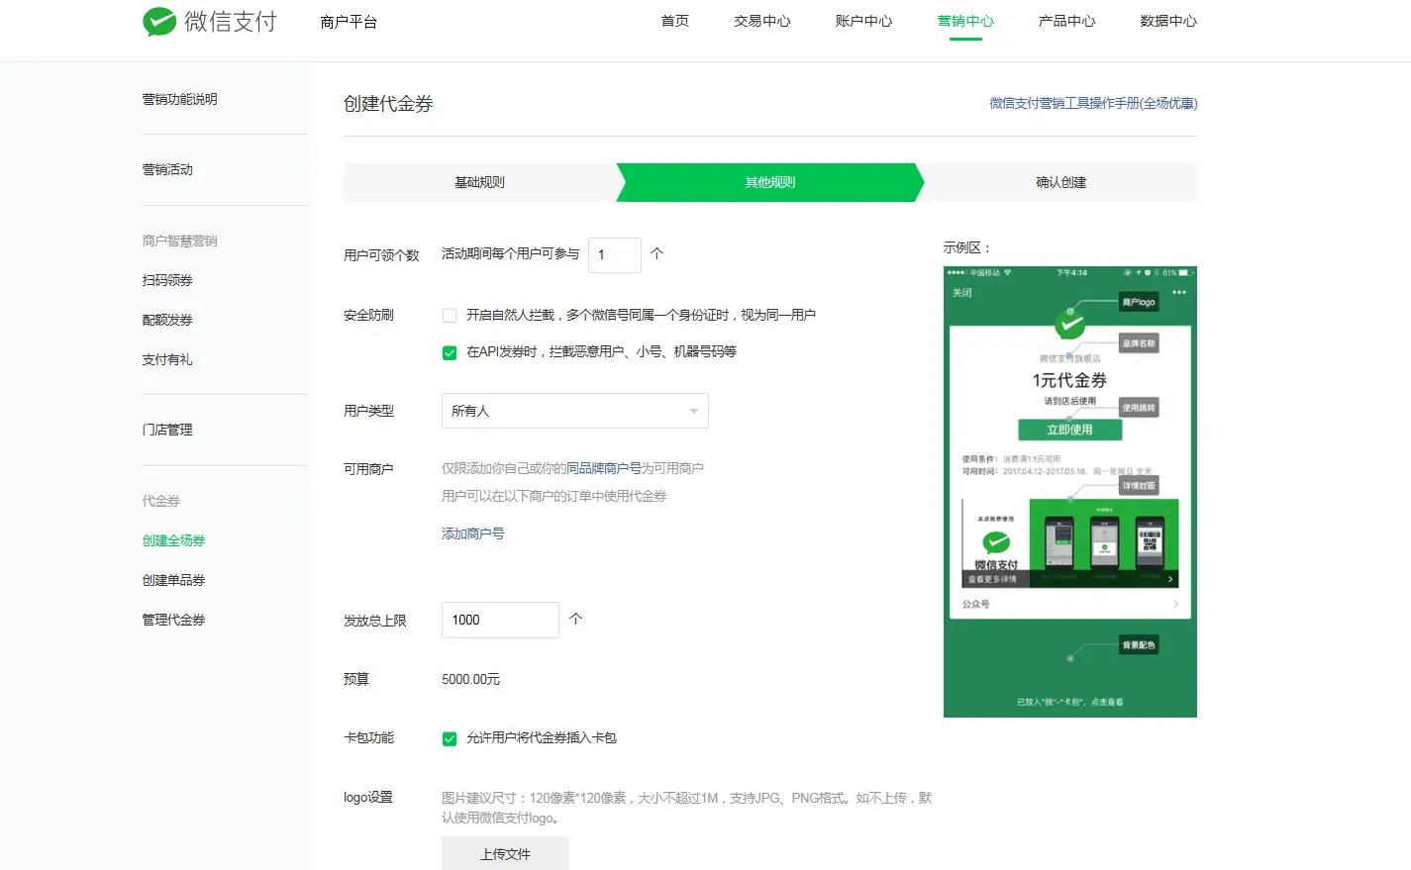Click the 5000.00元 budget value
This screenshot has width=1411, height=870.
(471, 679)
